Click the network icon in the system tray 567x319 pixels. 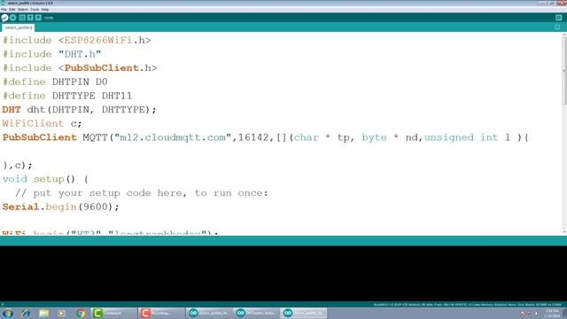point(530,314)
